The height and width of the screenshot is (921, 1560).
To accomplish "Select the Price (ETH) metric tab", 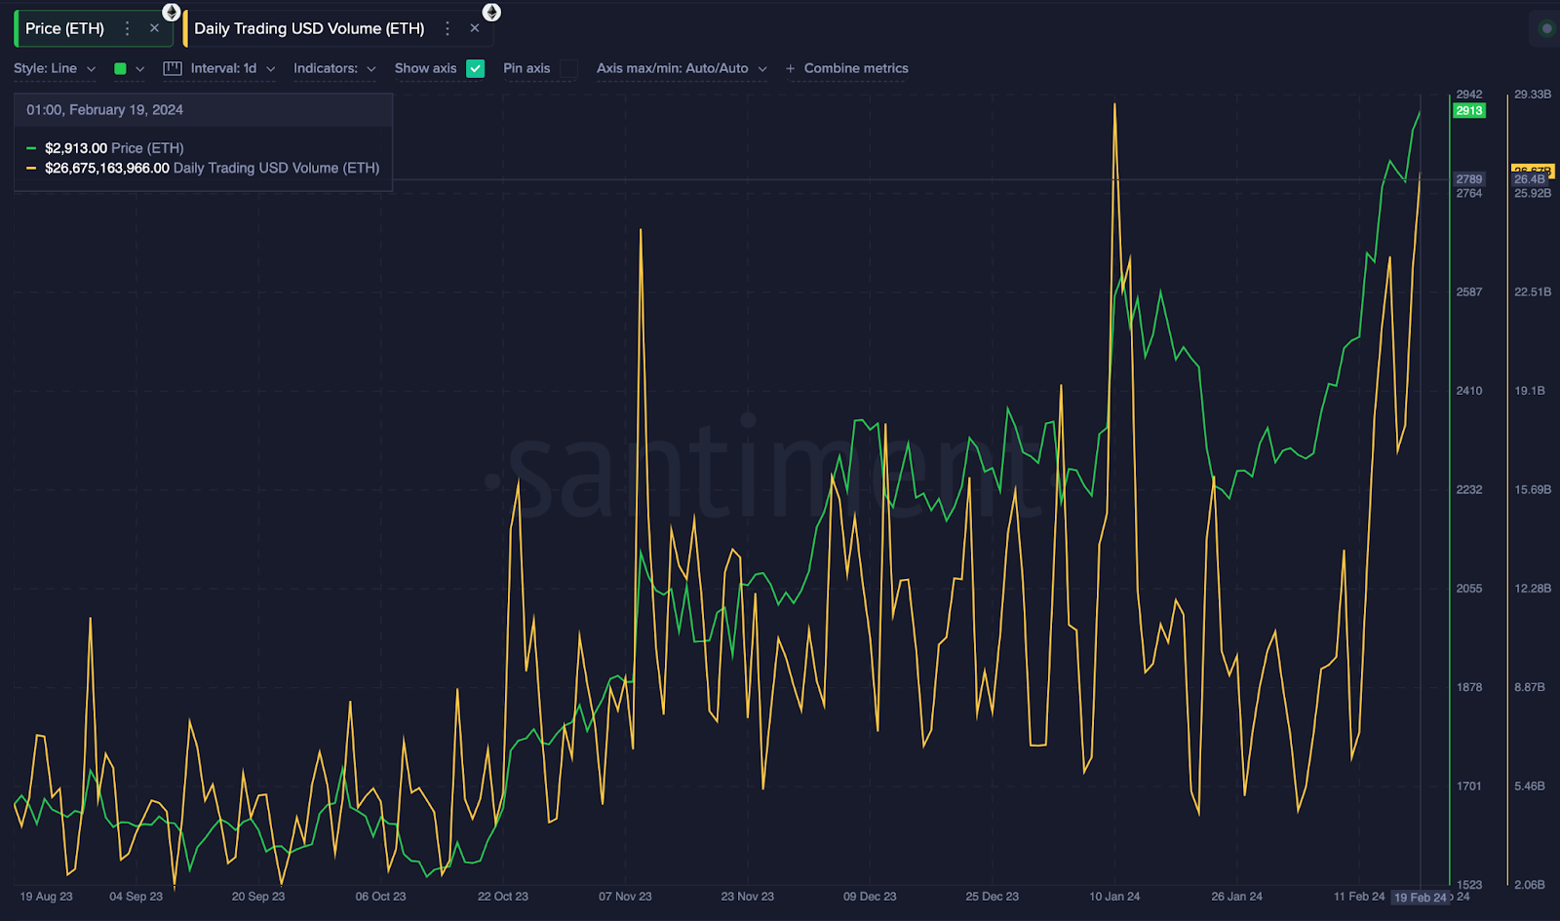I will point(64,28).
